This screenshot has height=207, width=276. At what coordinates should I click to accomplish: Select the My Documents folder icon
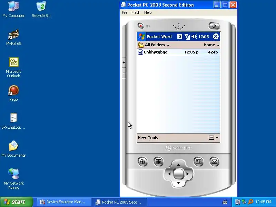(x=13, y=149)
